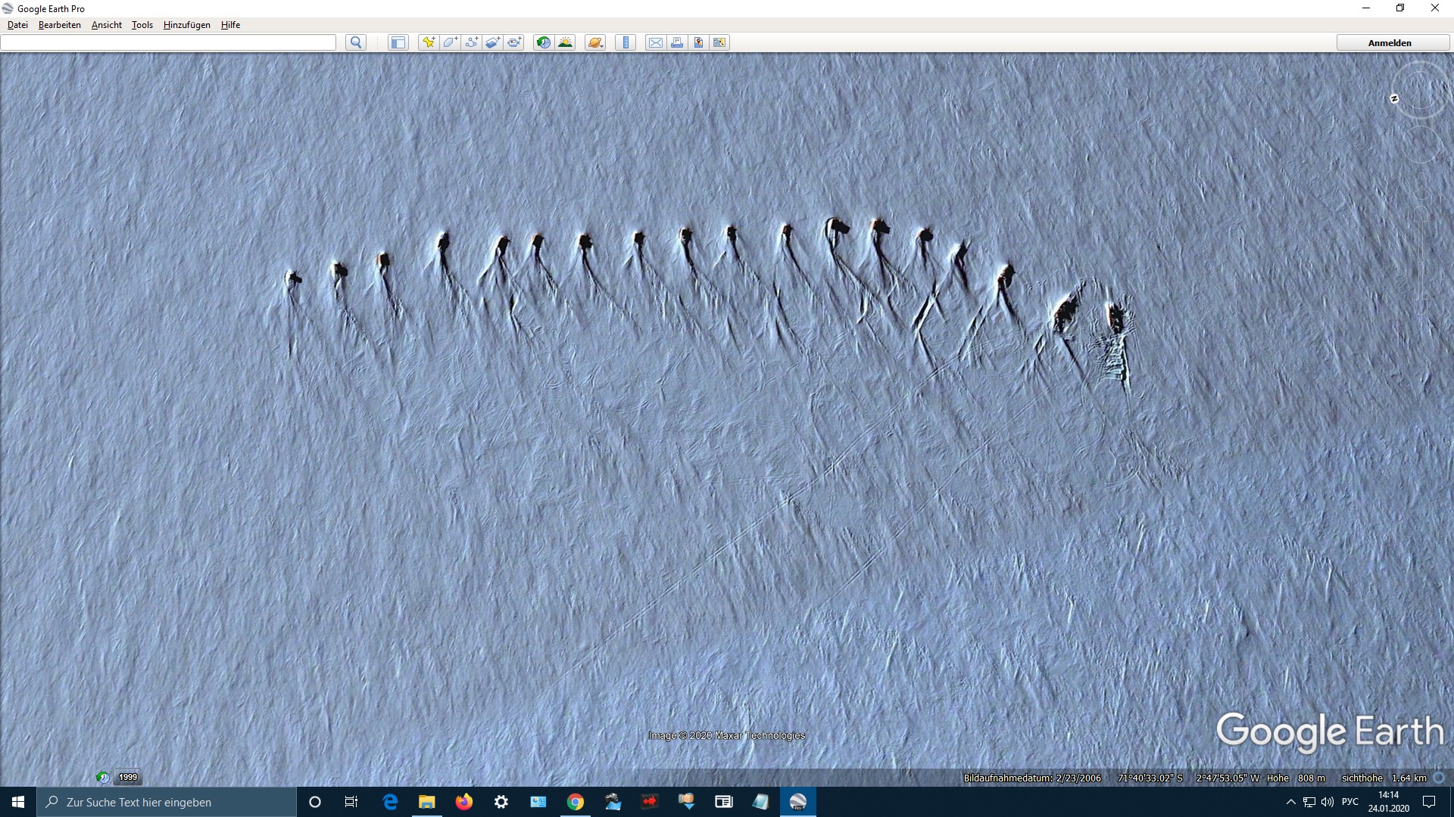Select the ruler measurement tool
Screen dimensions: 1454x817
click(626, 42)
